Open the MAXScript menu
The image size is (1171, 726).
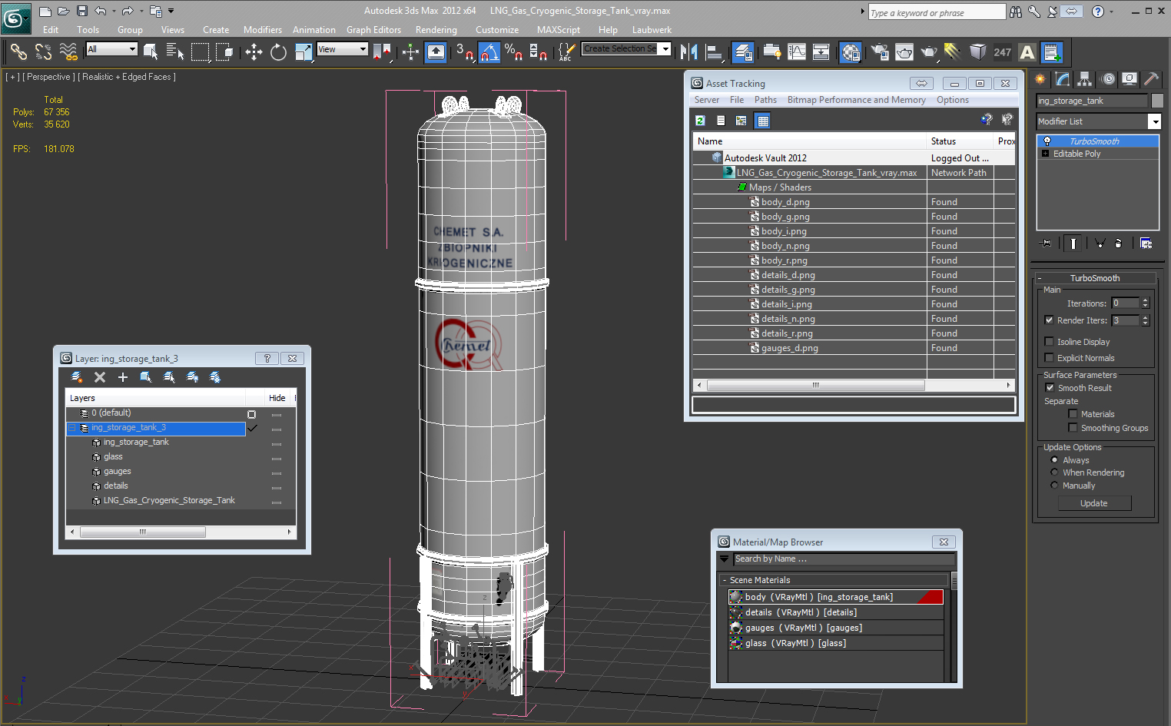[x=558, y=30]
